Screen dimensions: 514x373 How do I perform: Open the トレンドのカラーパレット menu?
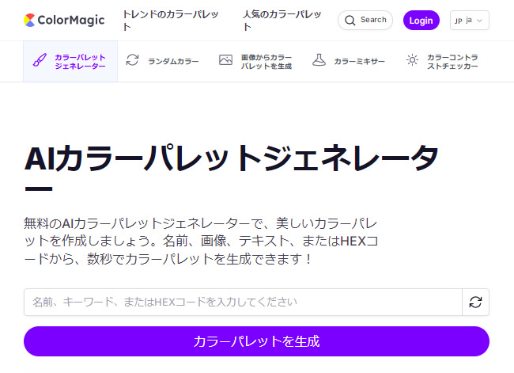[x=171, y=21]
